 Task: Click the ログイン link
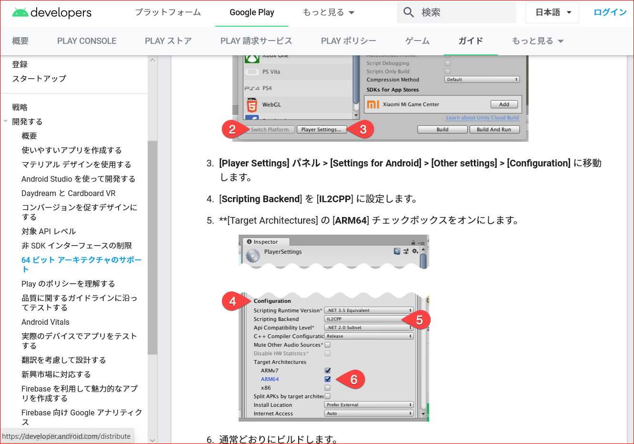click(x=610, y=13)
